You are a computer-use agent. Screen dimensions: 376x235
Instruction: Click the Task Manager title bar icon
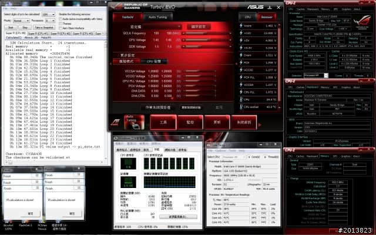(x=116, y=139)
